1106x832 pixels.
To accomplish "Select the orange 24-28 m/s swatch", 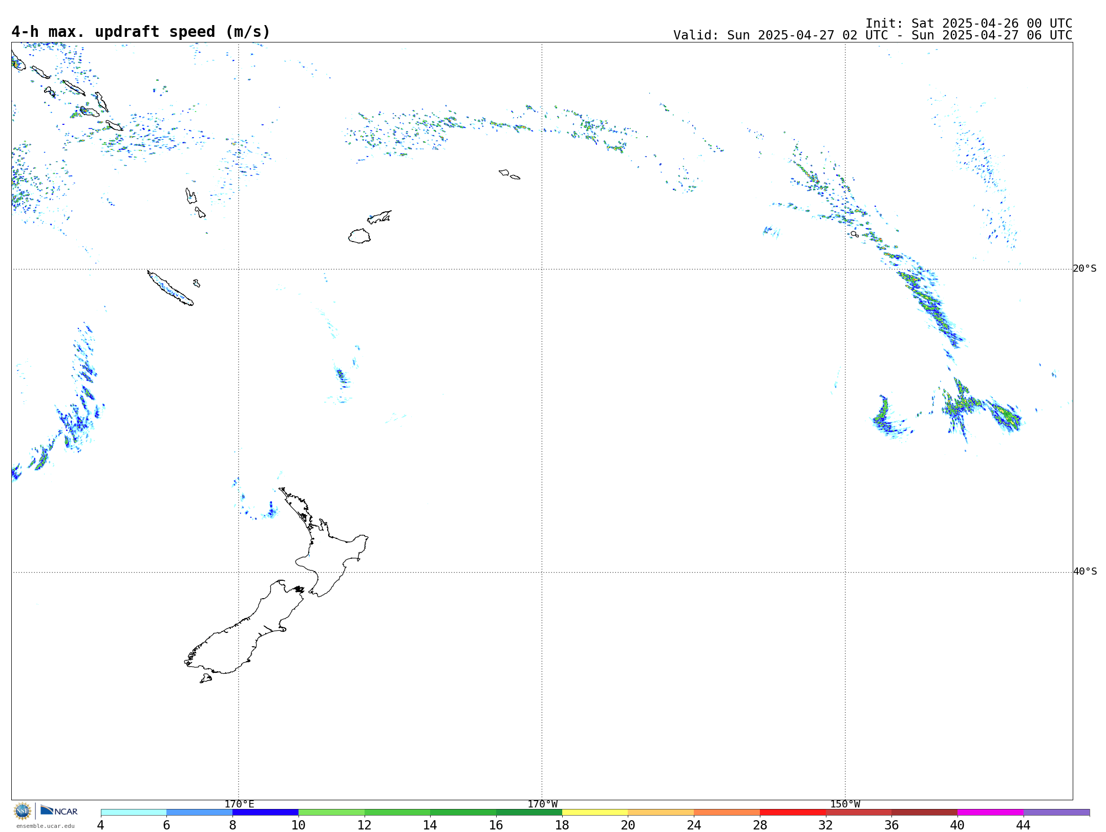I will pos(727,813).
